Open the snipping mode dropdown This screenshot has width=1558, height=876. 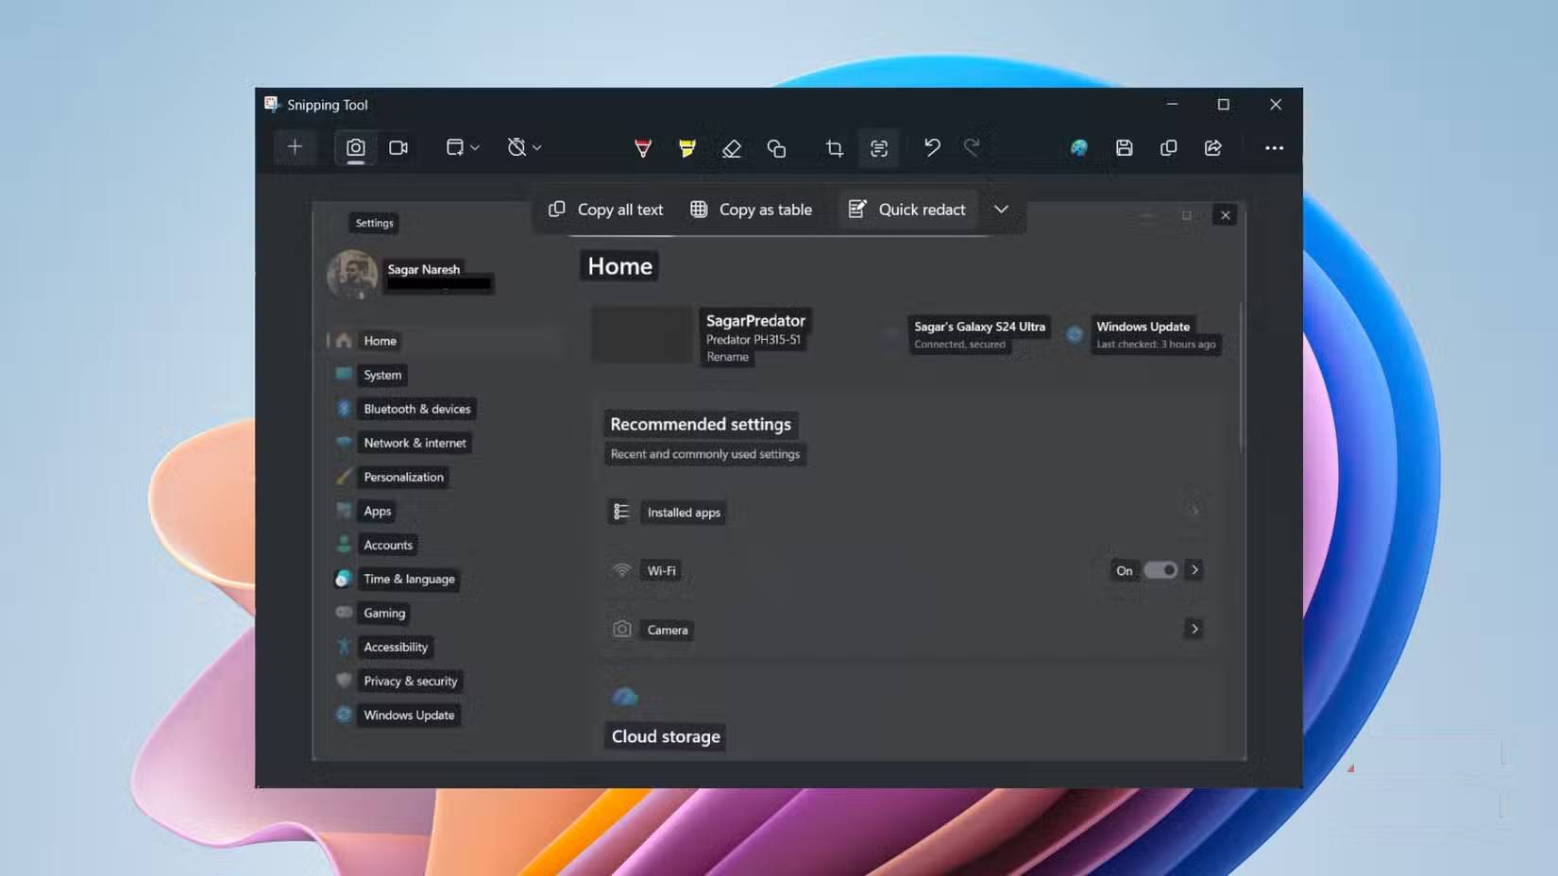tap(461, 148)
